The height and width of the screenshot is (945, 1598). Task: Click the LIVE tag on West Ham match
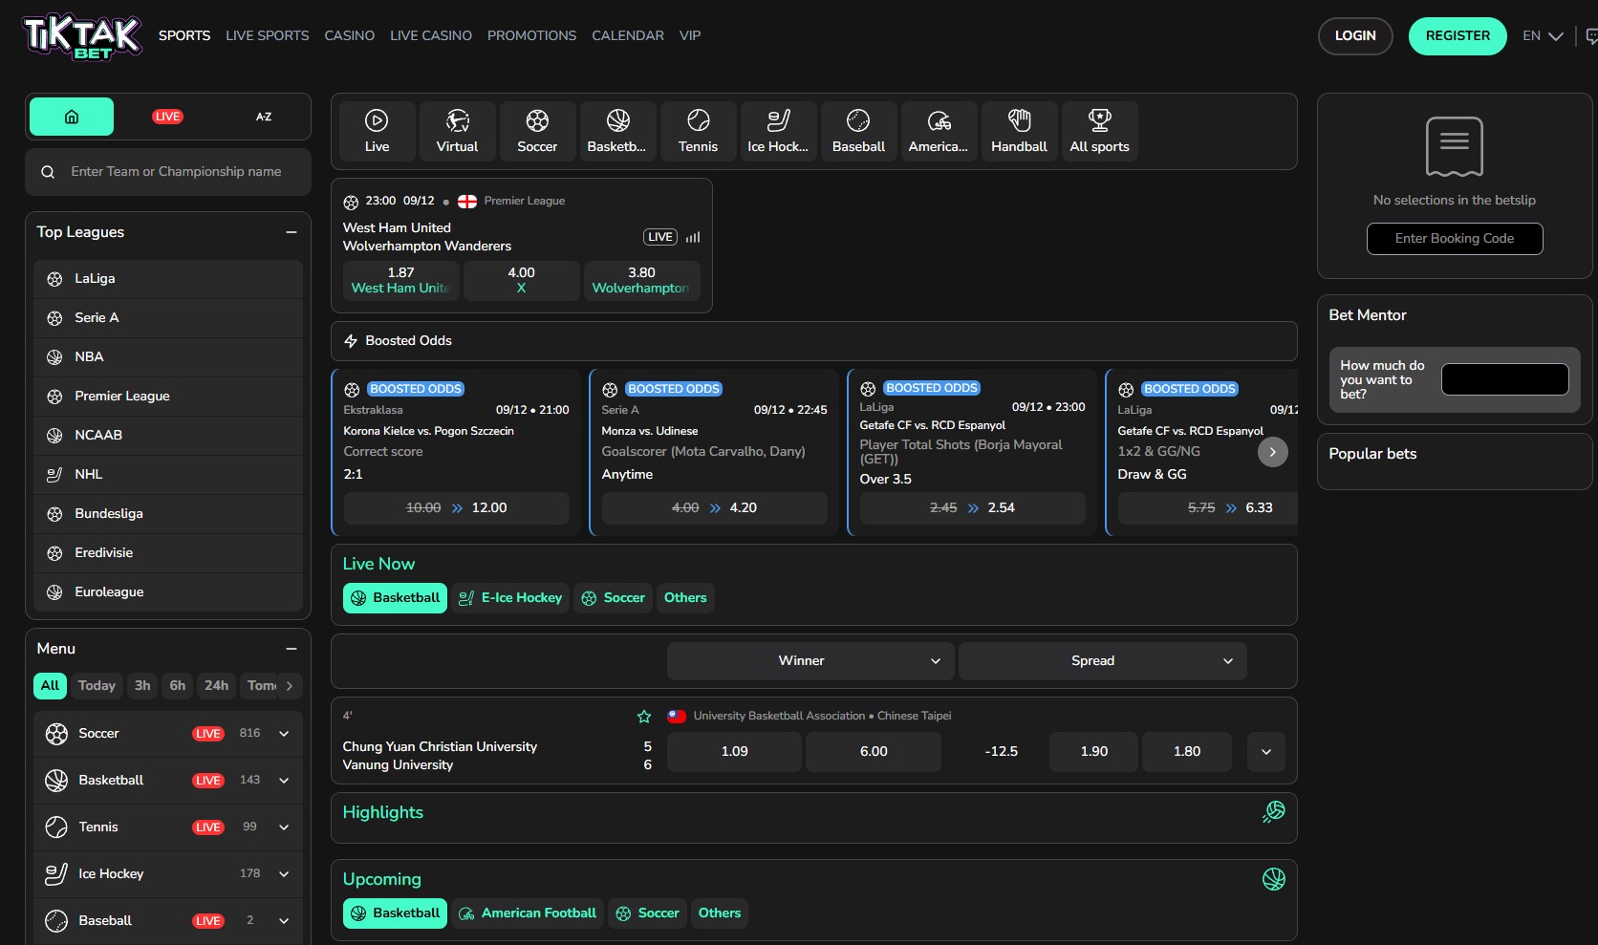coord(660,237)
